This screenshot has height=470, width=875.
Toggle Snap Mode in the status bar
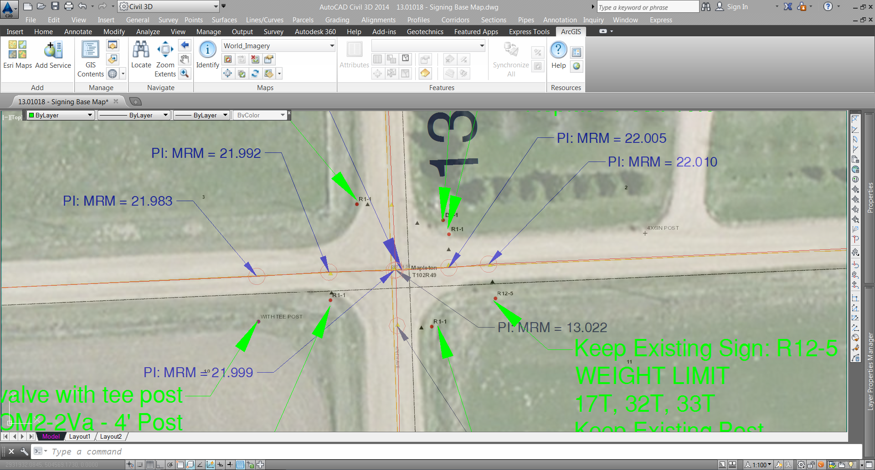(140, 465)
